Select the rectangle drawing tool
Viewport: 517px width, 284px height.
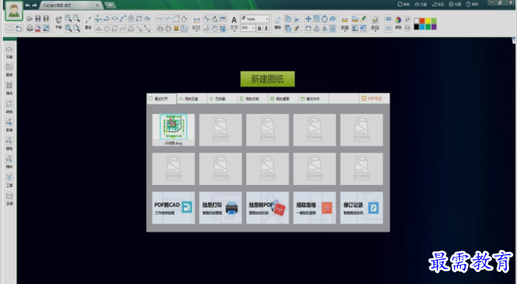coord(139,19)
